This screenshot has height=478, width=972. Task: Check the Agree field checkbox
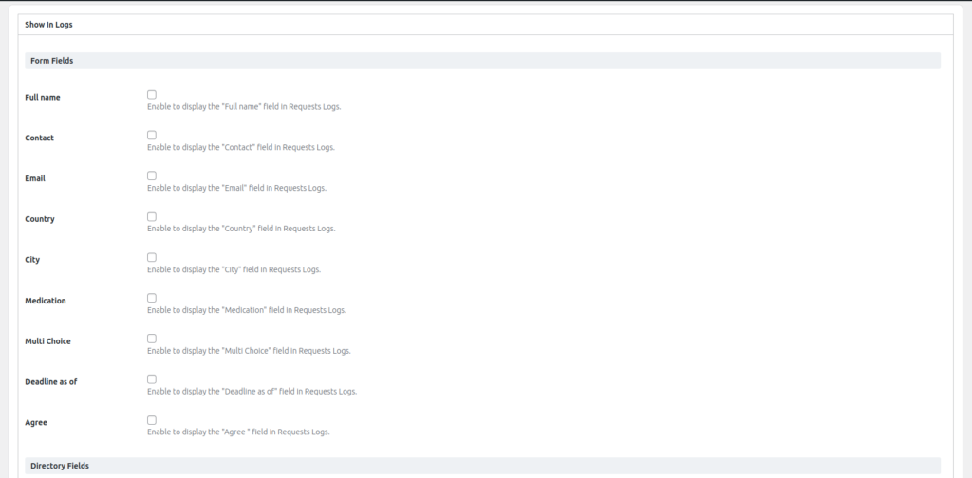pos(152,420)
